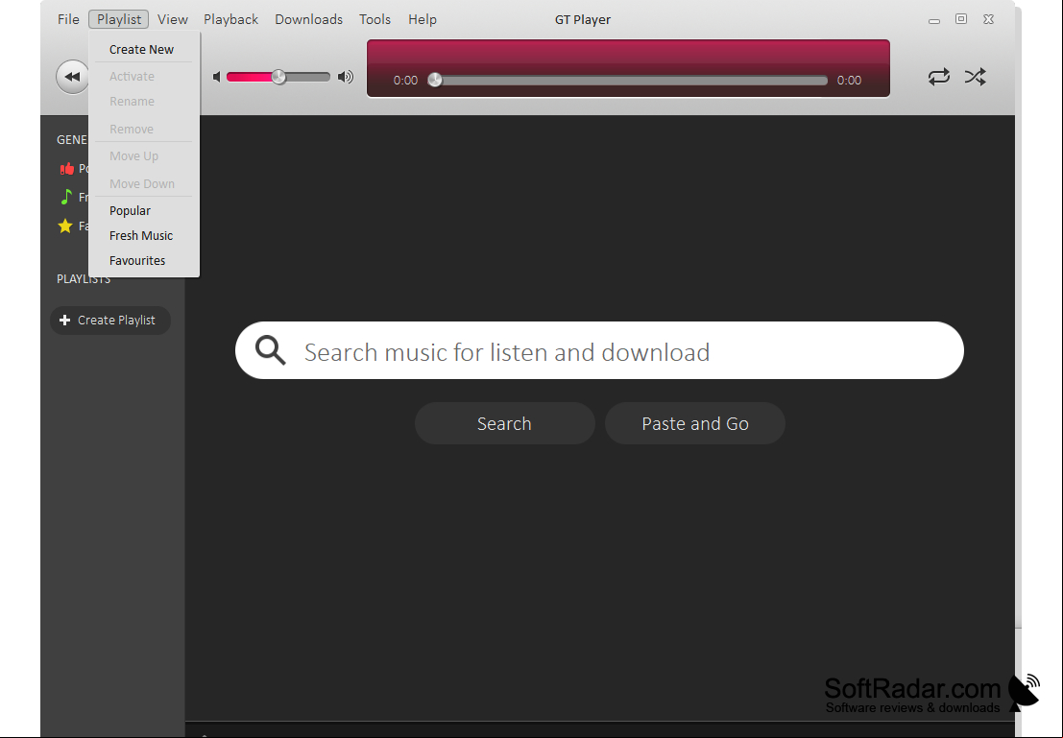Click the green music note Fresh icon
1063x738 pixels.
[65, 197]
